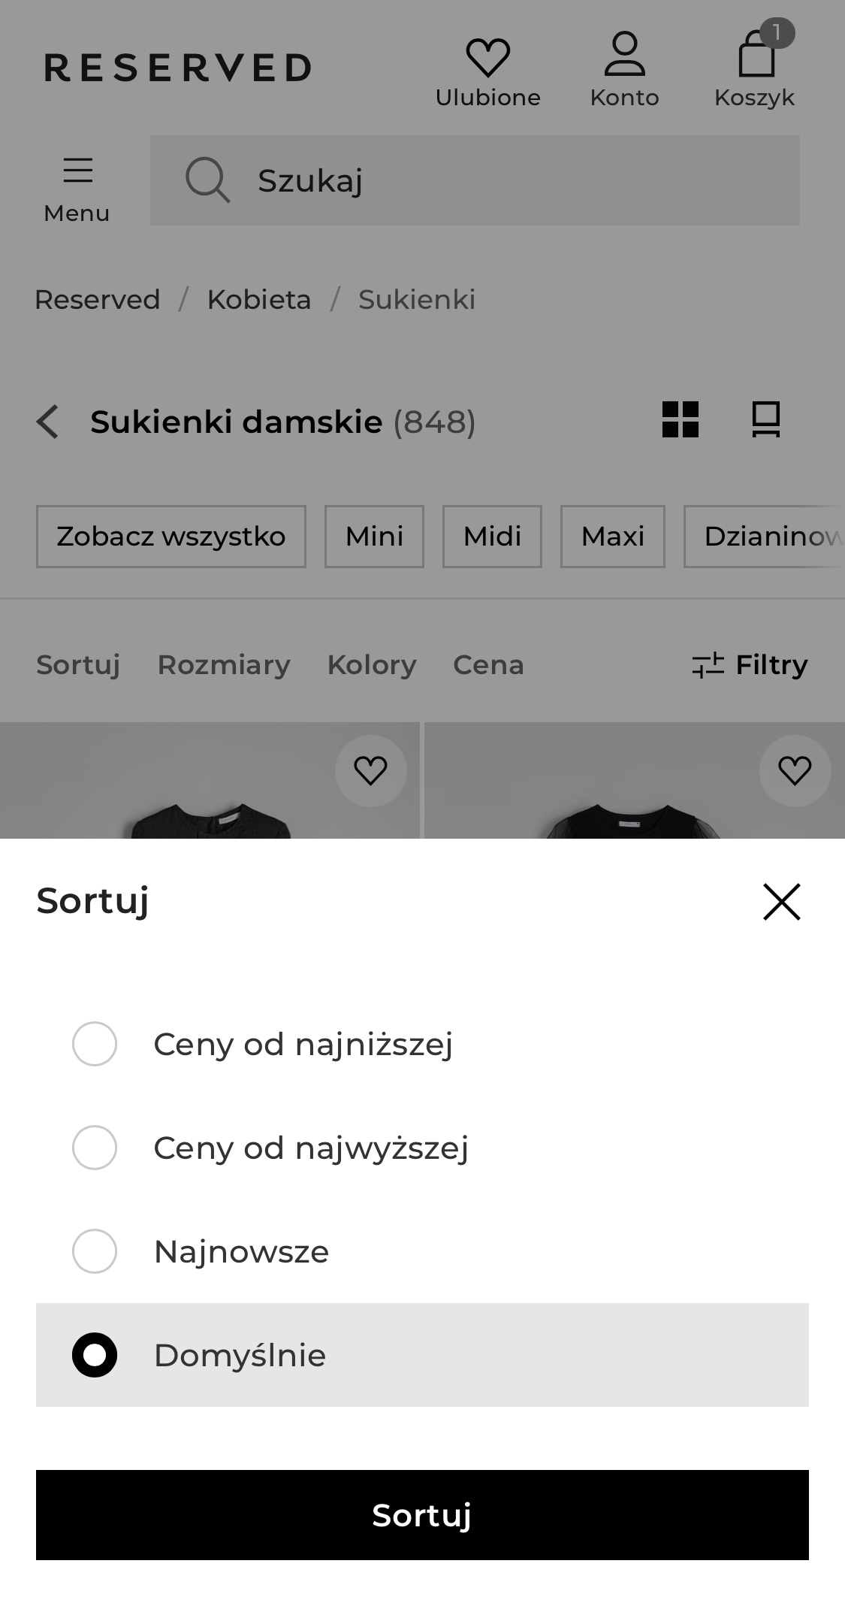Keep Domyślnie sorting selected
This screenshot has width=845, height=1609.
coord(94,1355)
